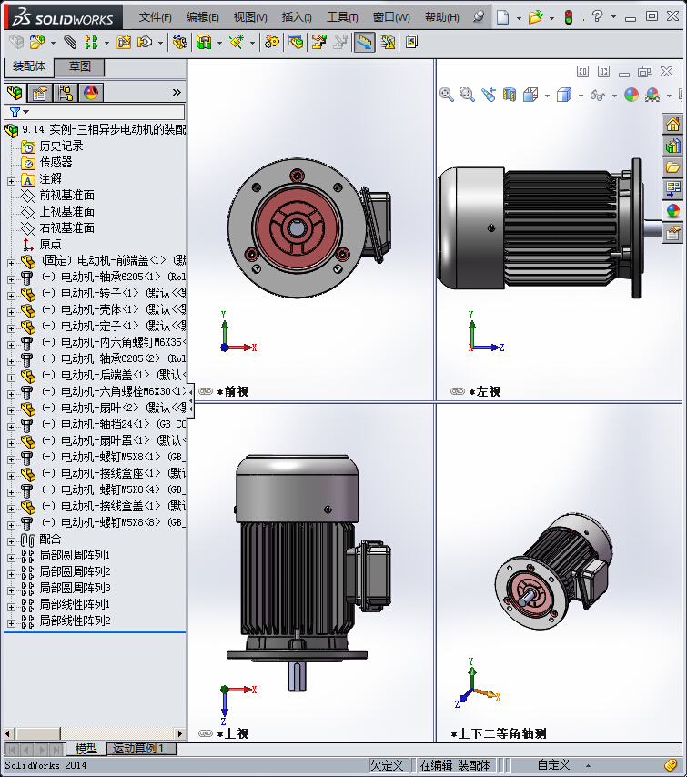Open the Assembly Features tool

pos(204,43)
